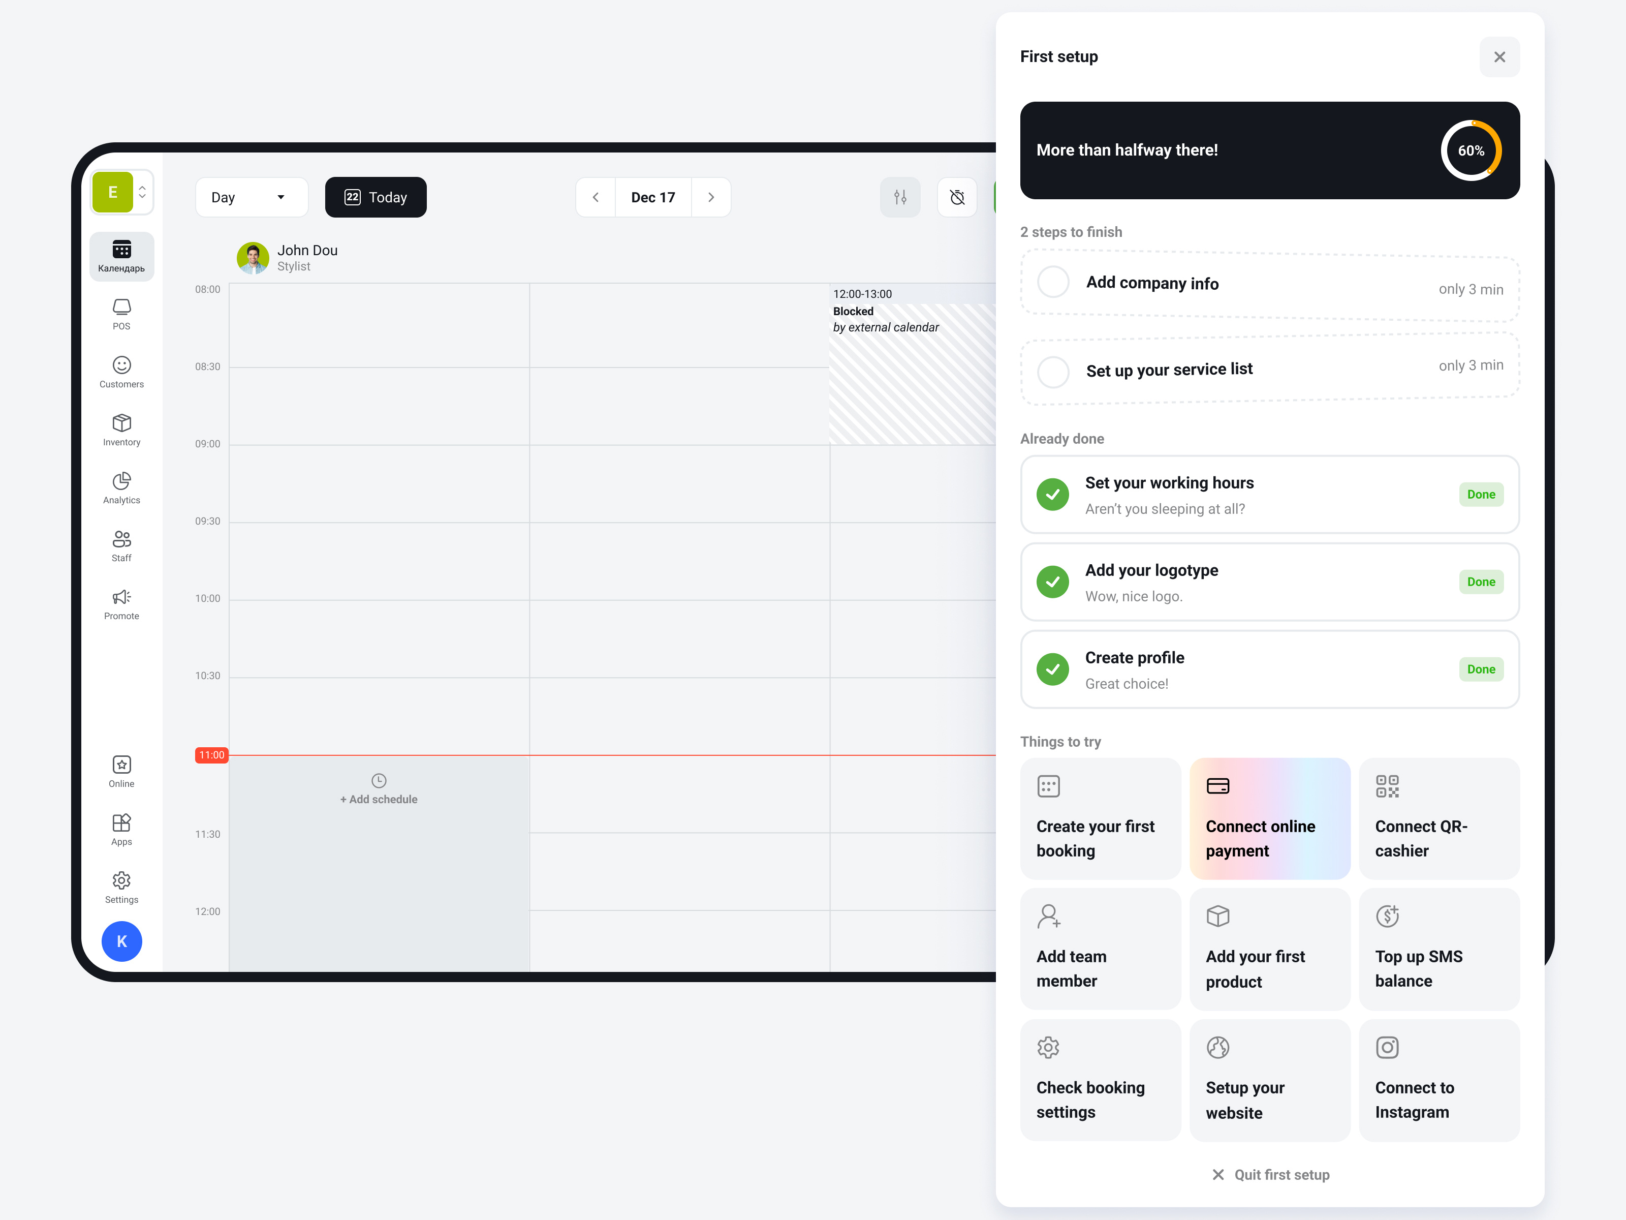Screen dimensions: 1626x1220
Task: Switch to Today in the calendar
Action: click(x=376, y=197)
